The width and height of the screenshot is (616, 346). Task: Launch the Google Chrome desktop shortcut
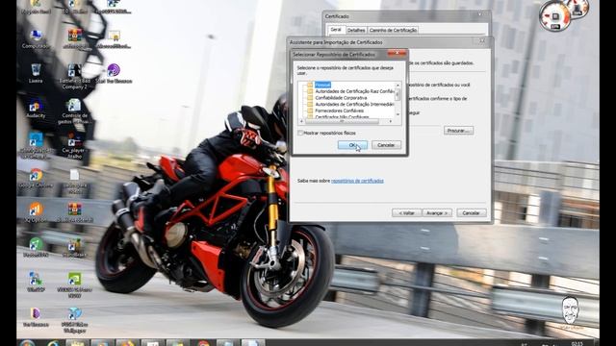click(x=36, y=178)
